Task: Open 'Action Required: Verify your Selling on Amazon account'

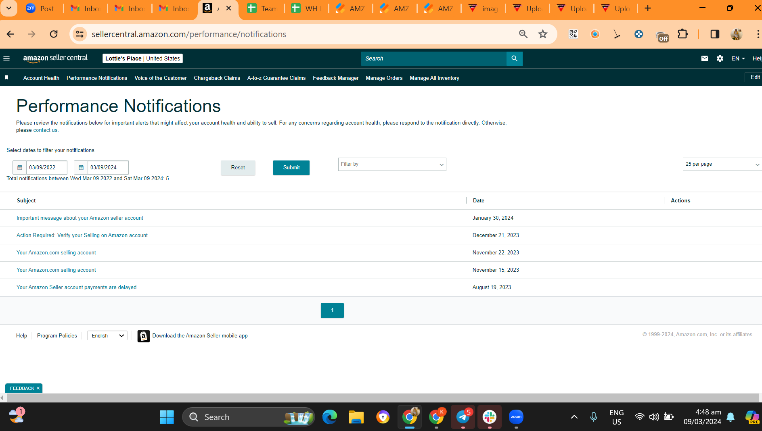Action: click(x=82, y=235)
